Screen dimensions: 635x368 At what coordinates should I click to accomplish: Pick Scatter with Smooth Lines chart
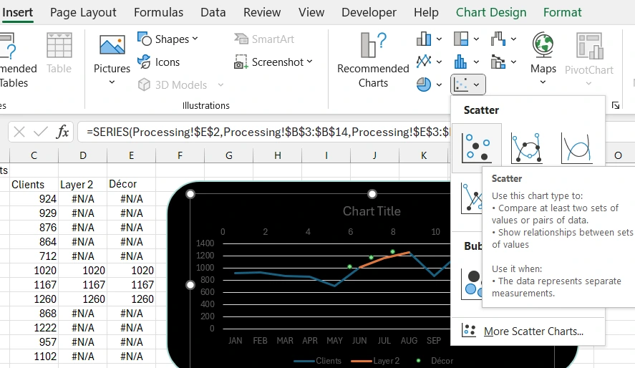click(576, 147)
